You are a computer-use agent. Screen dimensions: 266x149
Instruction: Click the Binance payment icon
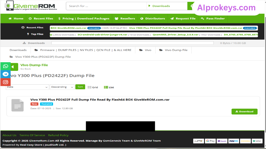tap(245, 141)
